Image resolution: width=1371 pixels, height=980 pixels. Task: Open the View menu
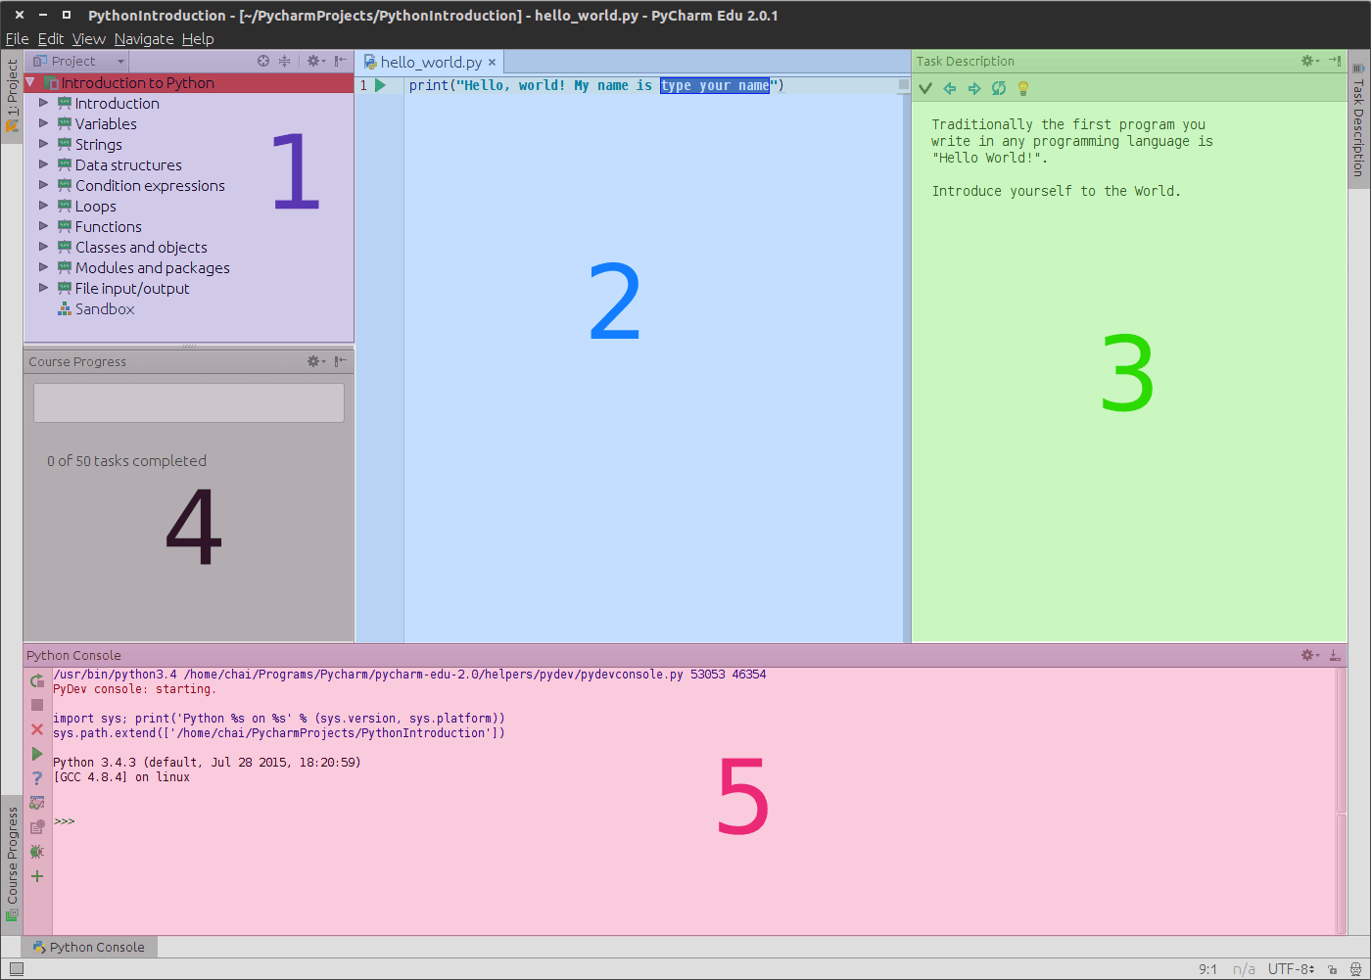88,39
